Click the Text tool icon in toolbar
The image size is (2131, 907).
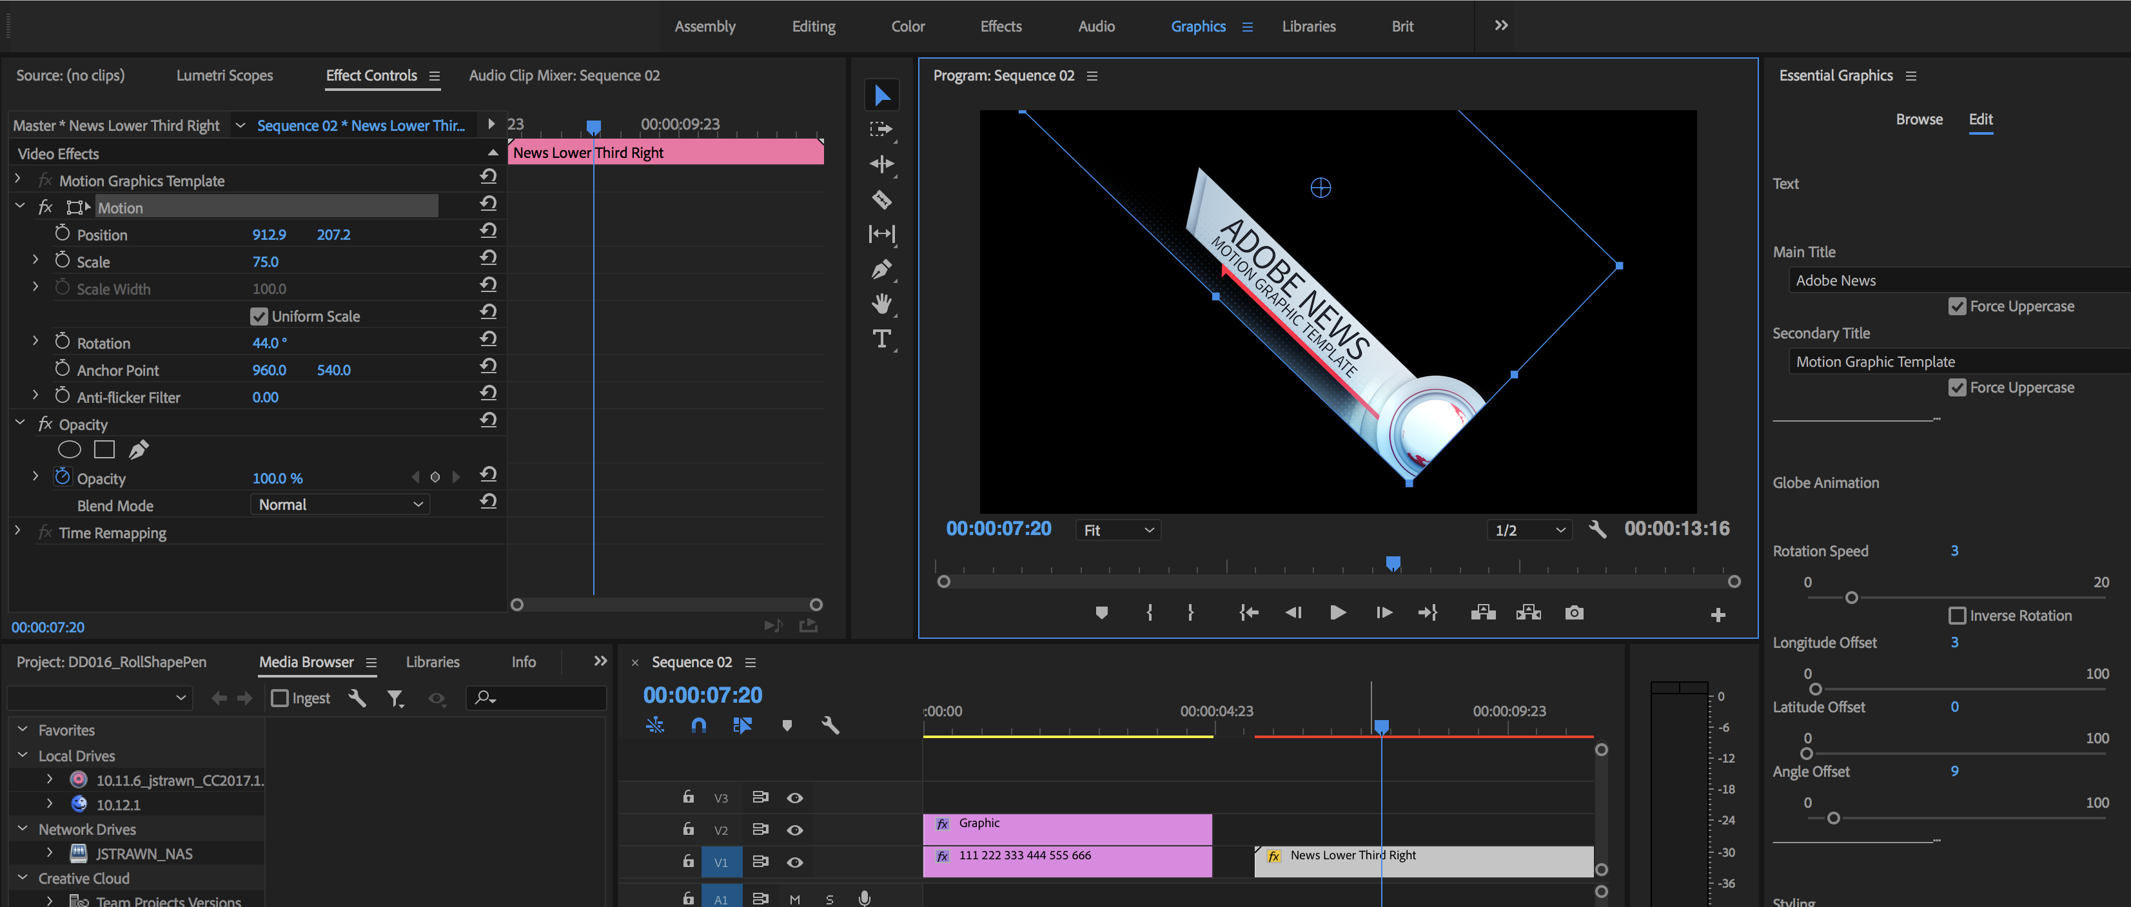click(882, 338)
